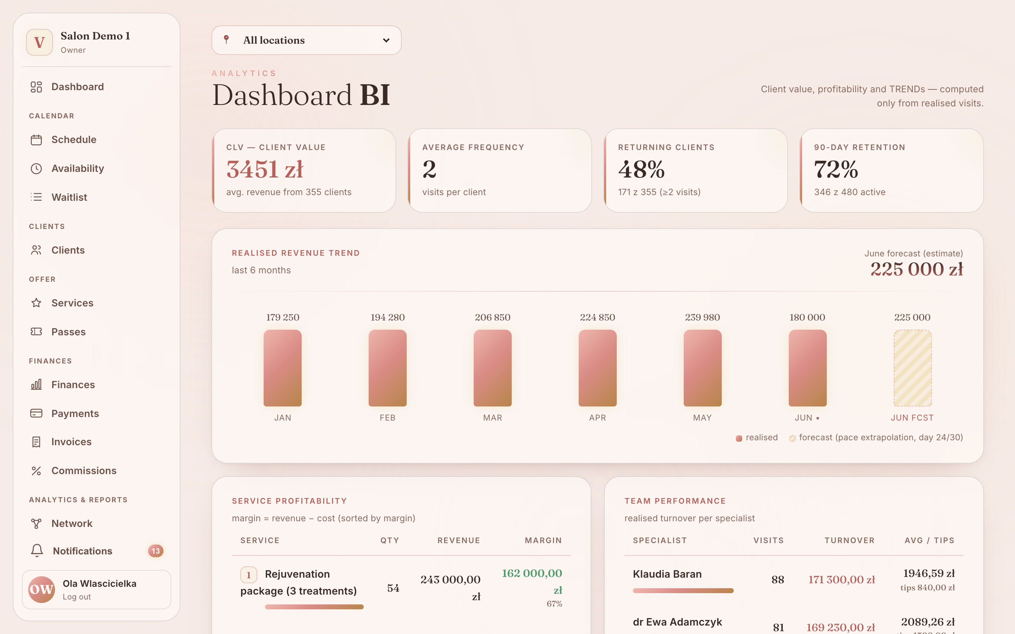Open the All locations dropdown
This screenshot has width=1015, height=634.
[x=307, y=40]
